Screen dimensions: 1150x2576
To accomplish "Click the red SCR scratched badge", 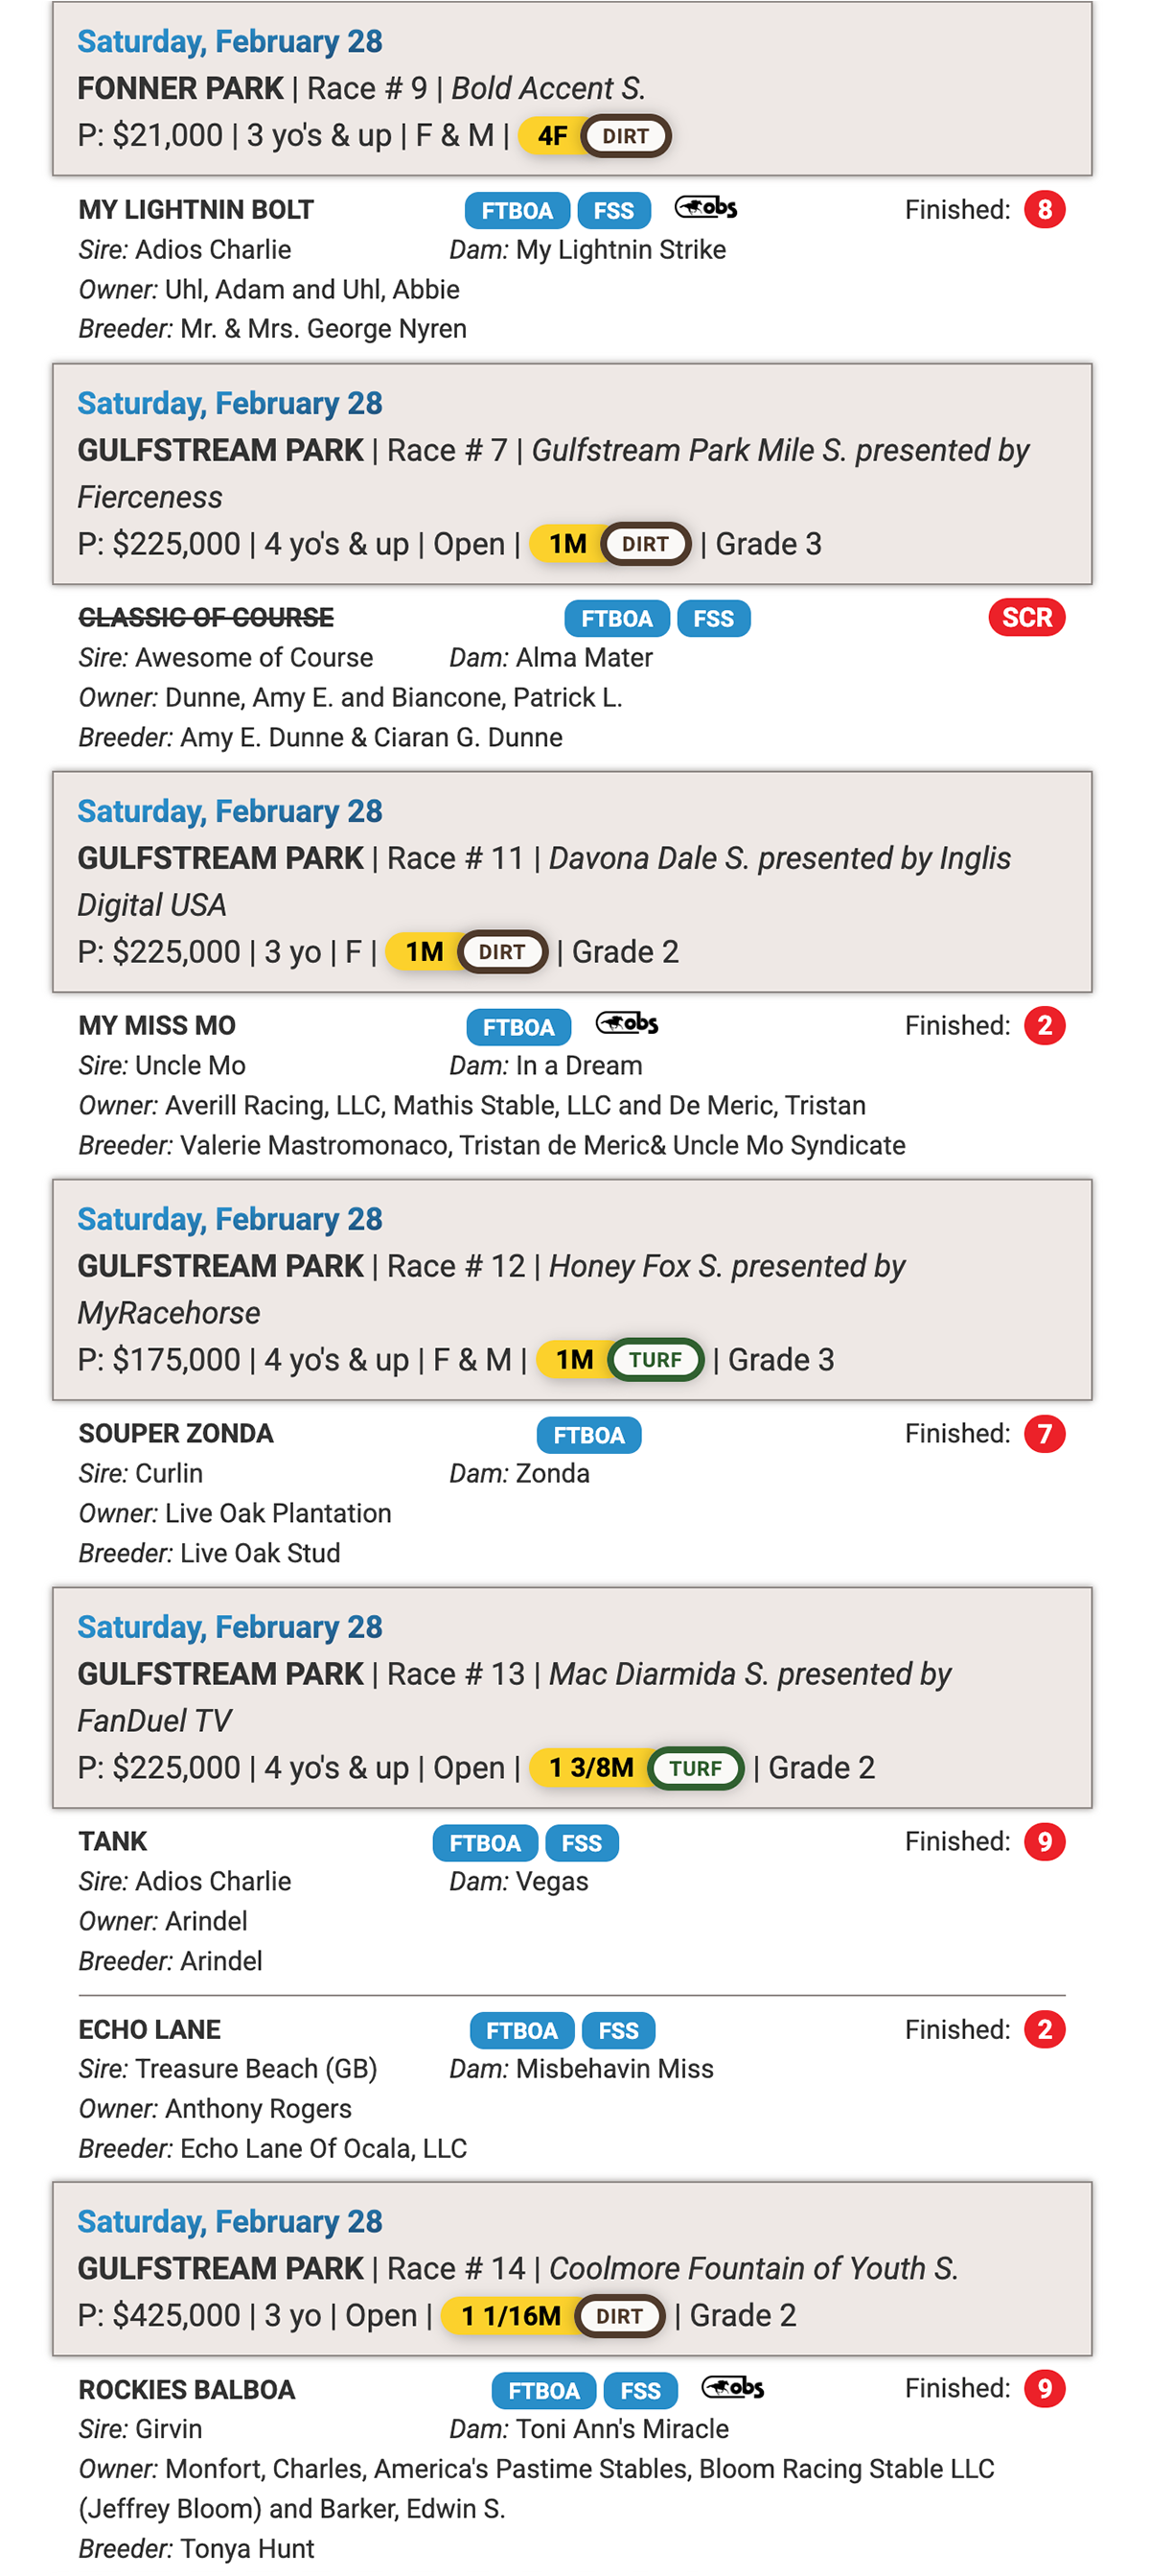I will pos(1026,618).
